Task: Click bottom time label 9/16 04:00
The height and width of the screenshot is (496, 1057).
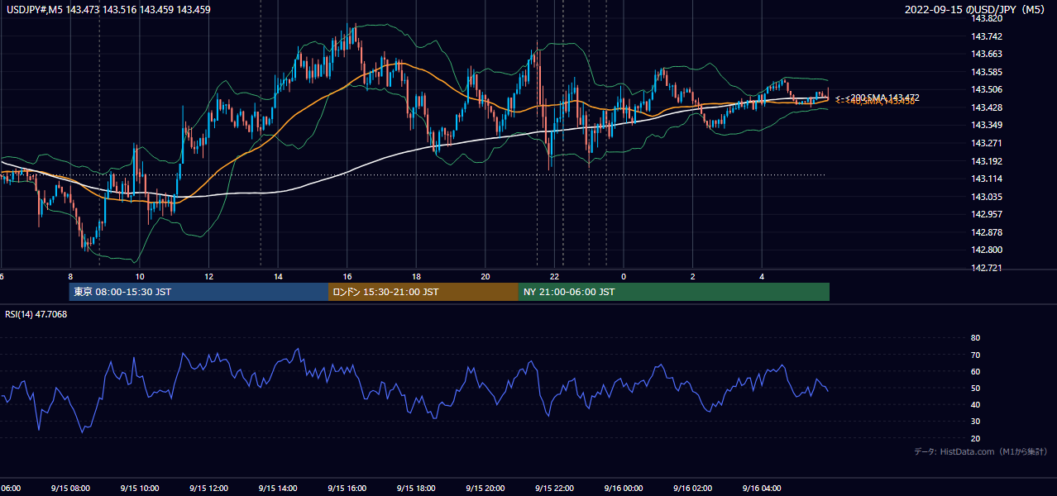Action: [x=762, y=489]
